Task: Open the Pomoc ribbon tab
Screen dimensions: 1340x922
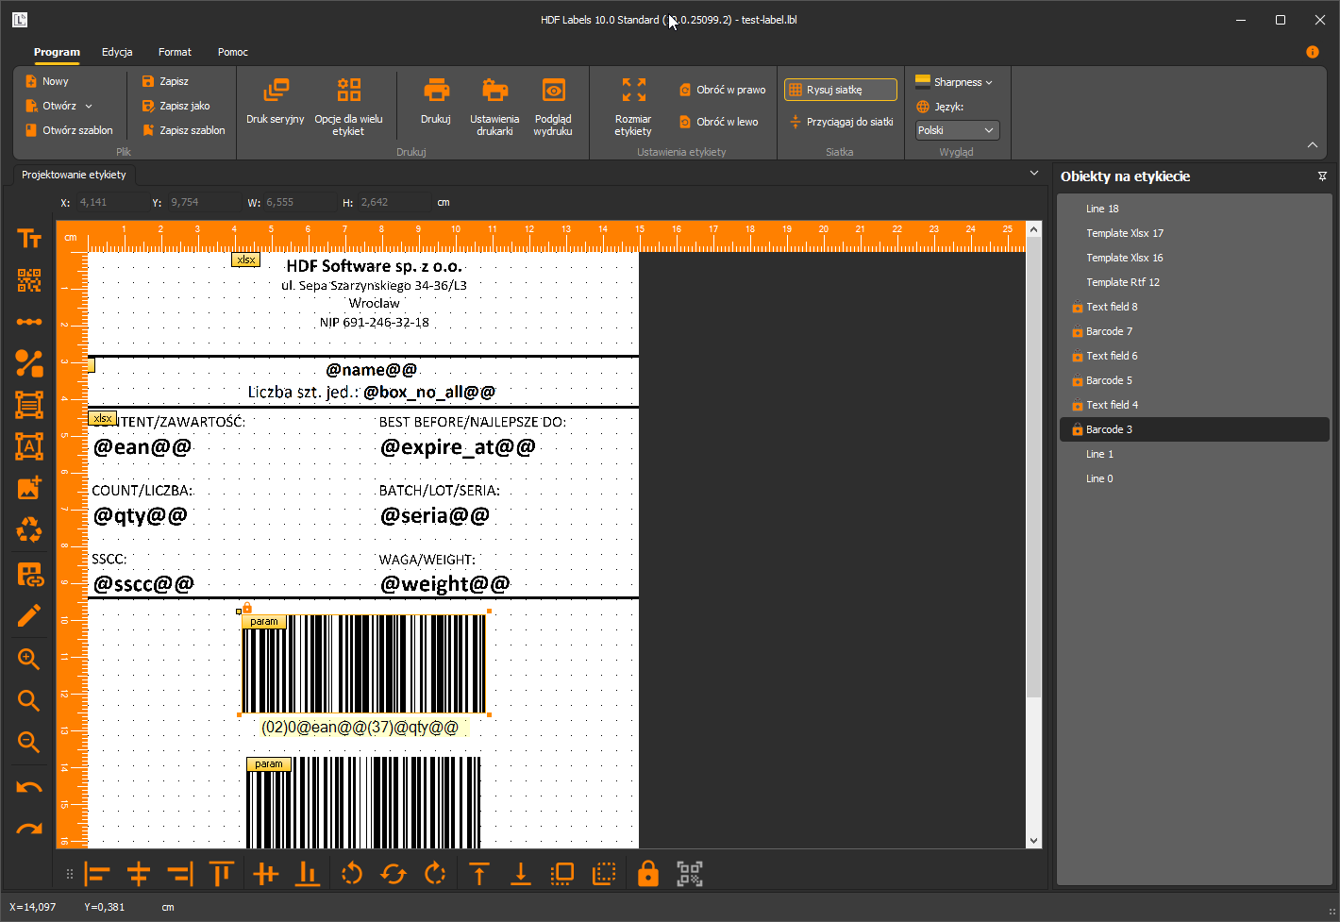Action: click(232, 52)
